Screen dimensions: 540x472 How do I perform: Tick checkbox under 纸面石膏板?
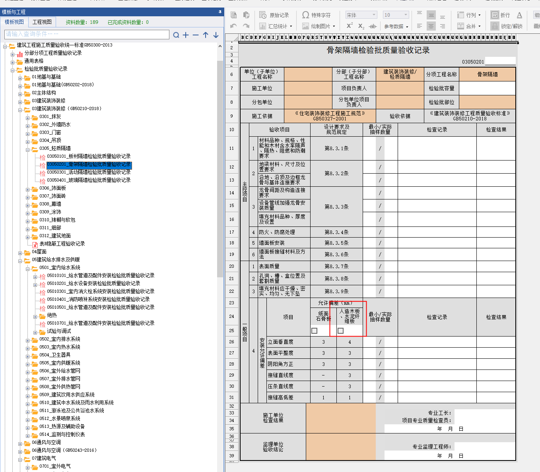pyautogui.click(x=315, y=331)
